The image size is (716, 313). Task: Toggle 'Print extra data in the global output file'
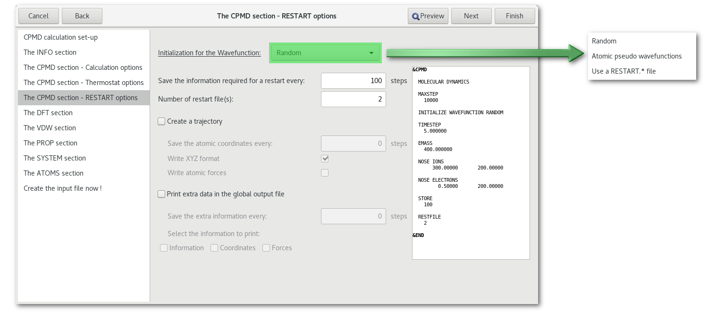click(x=162, y=194)
